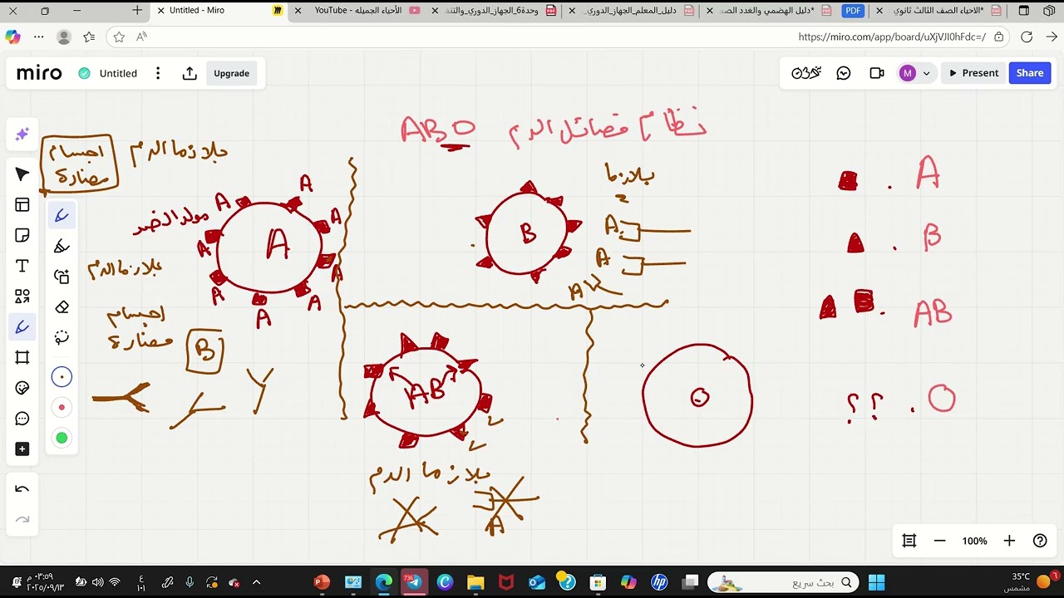Open shapes and lines tool
This screenshot has height=598, width=1064.
tap(22, 297)
